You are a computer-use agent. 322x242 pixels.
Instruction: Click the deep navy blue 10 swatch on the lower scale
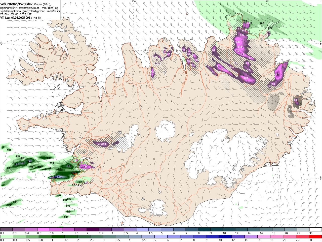[225, 237]
